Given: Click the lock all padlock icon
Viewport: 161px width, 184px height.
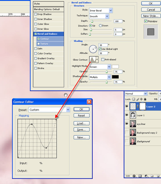Looking at the screenshot, I should coord(145,99).
